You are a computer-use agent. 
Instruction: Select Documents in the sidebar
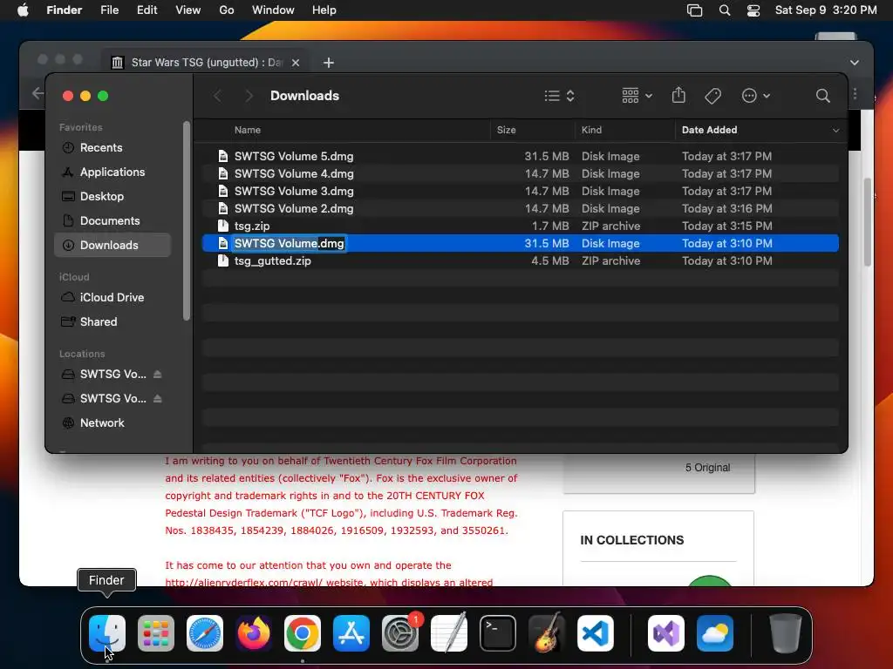(x=112, y=220)
